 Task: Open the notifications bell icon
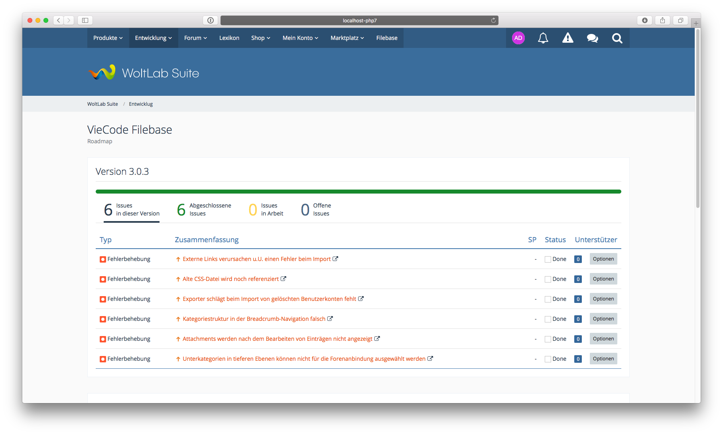pos(543,38)
